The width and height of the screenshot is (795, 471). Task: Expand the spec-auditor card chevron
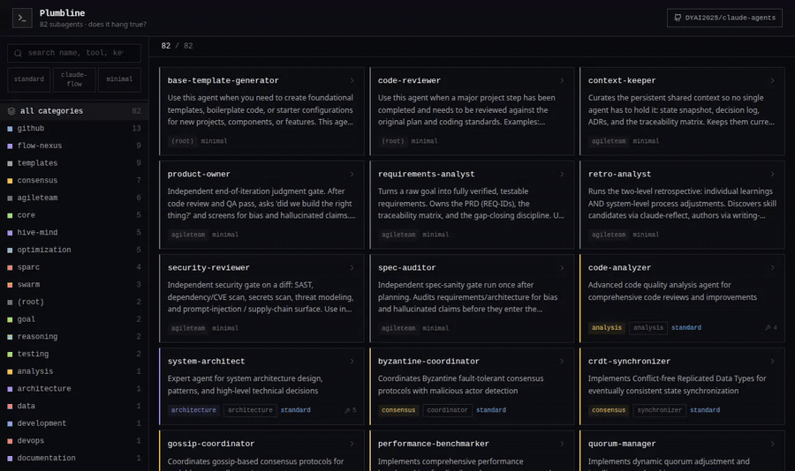(562, 268)
